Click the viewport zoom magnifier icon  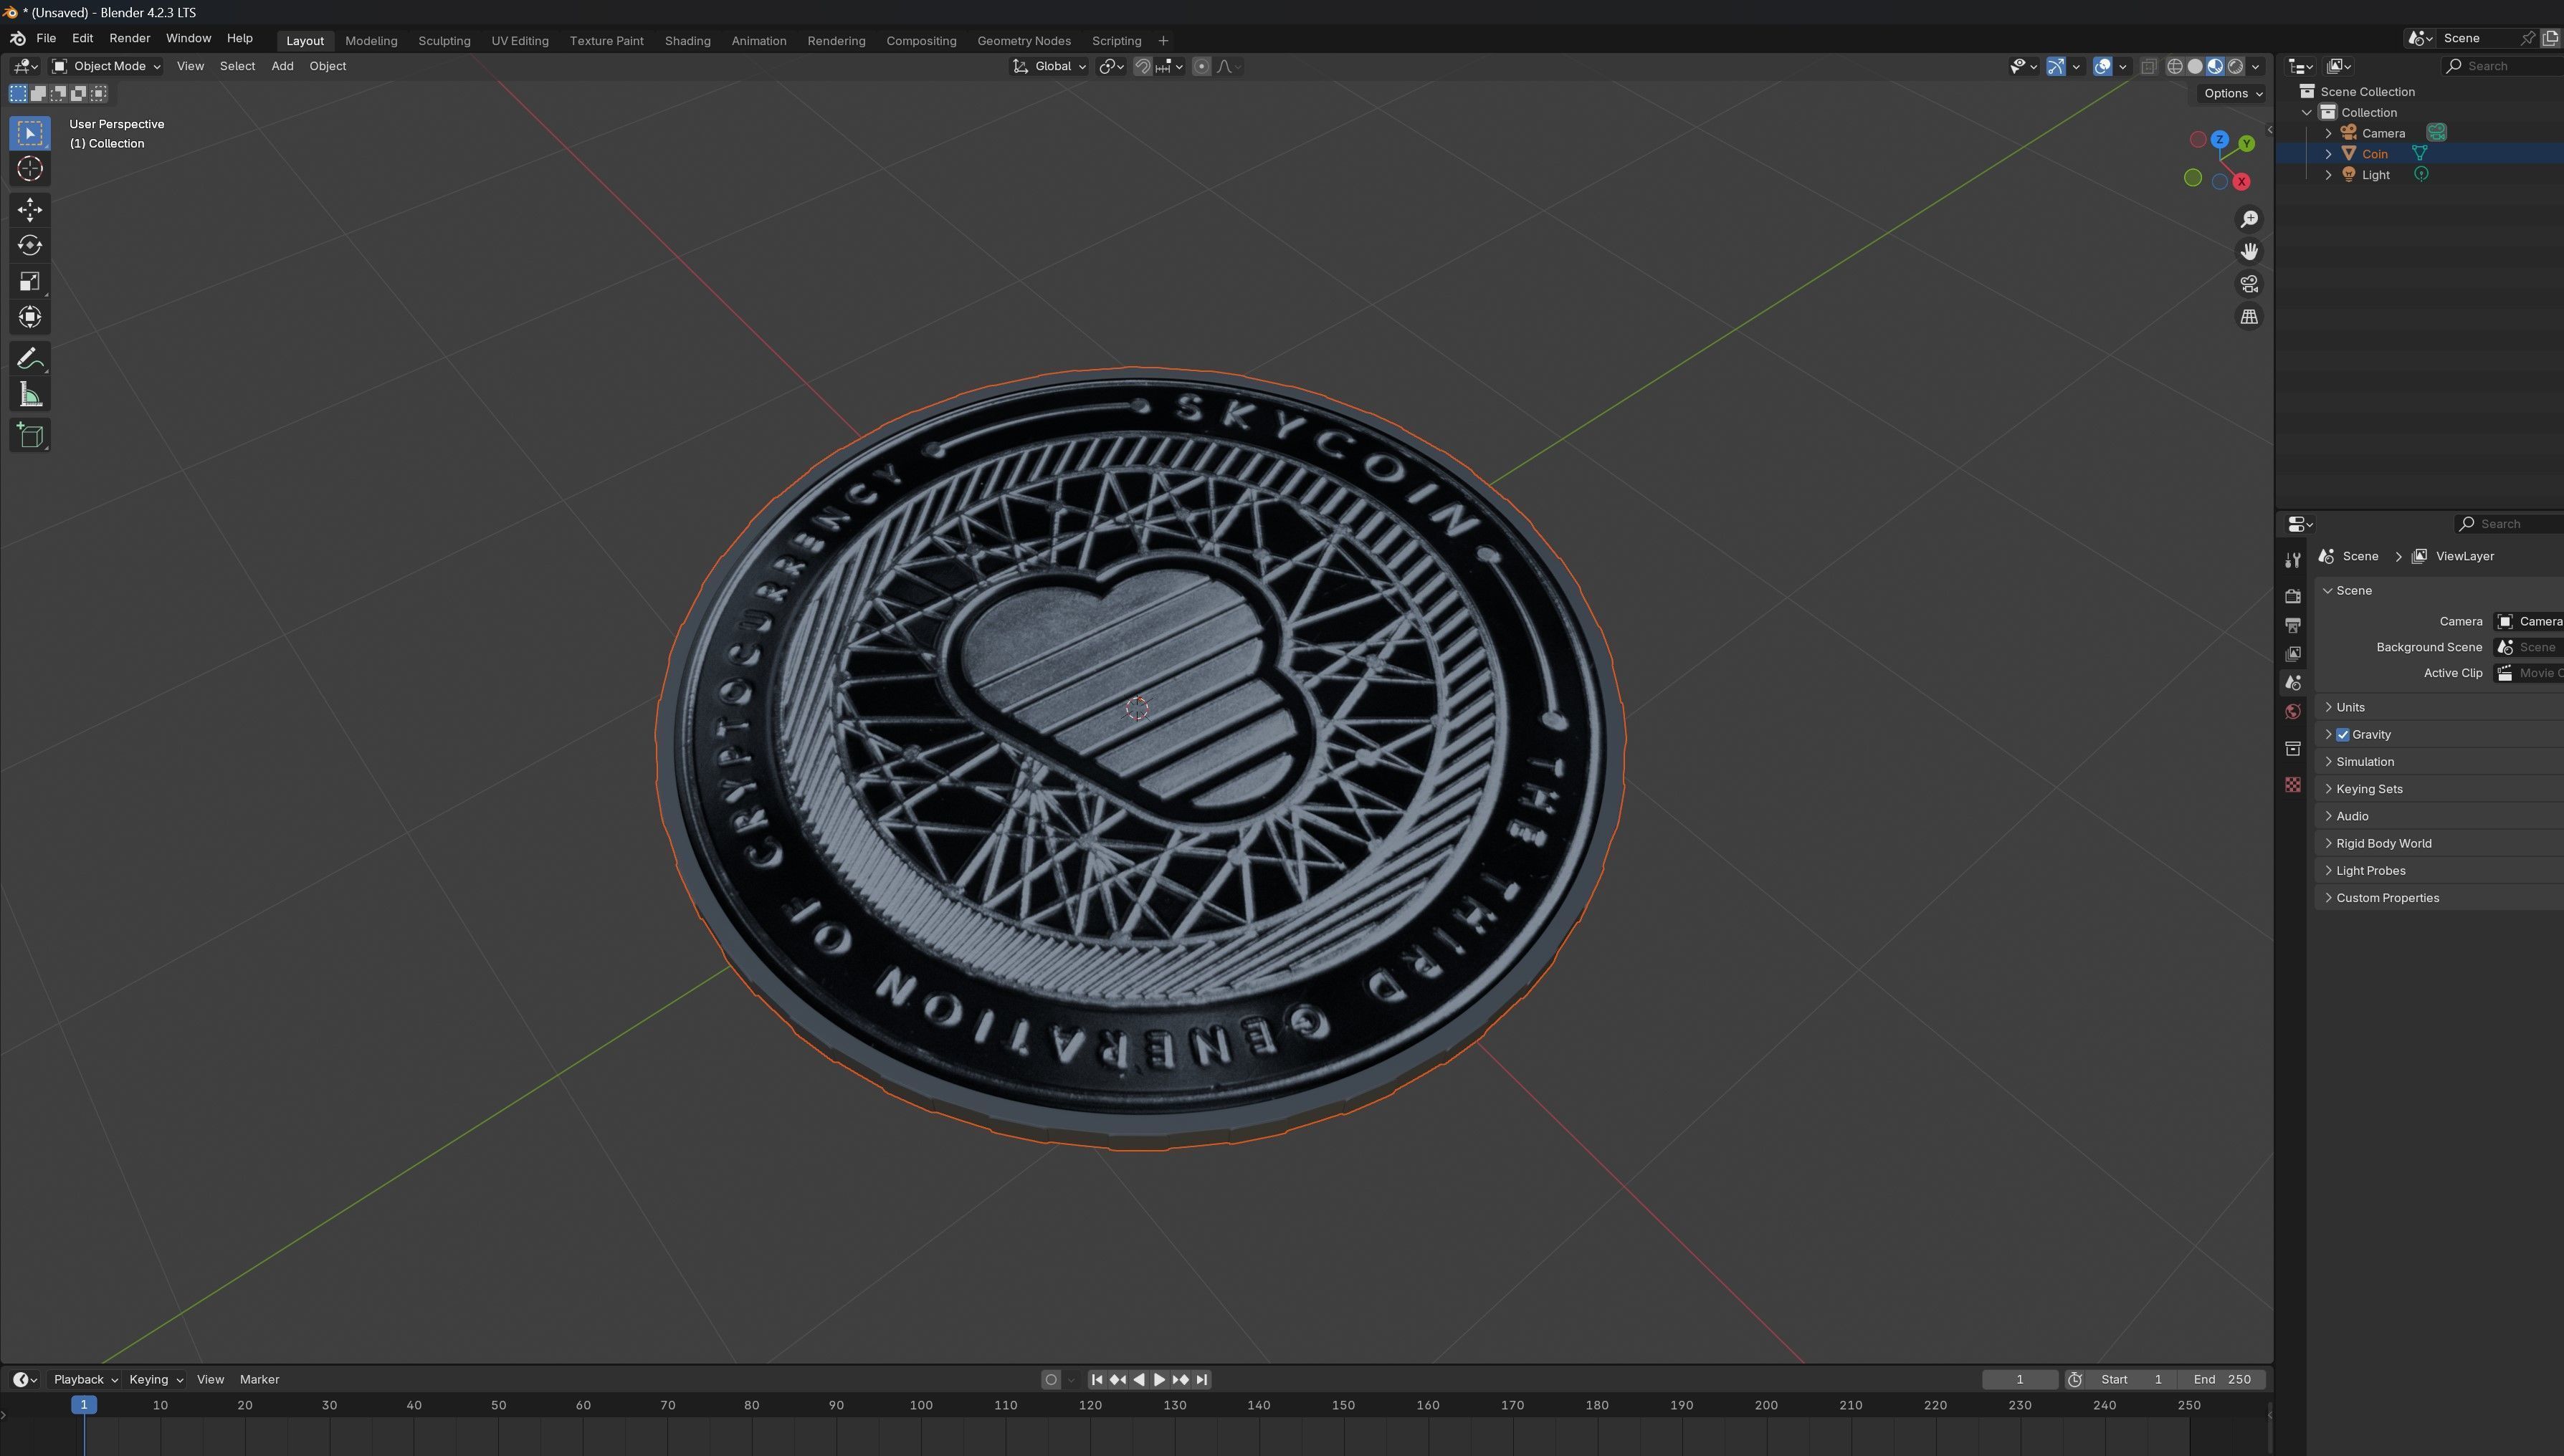[x=2249, y=219]
